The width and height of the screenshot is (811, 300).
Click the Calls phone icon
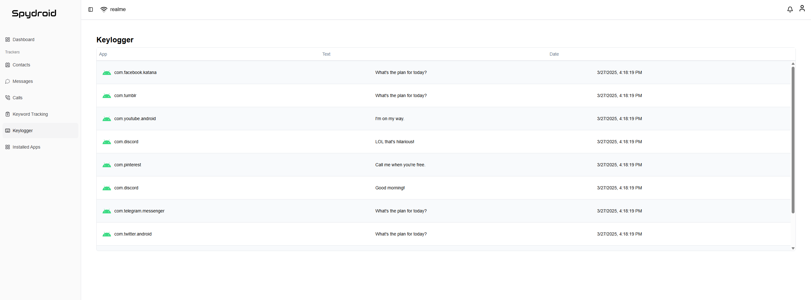tap(8, 98)
